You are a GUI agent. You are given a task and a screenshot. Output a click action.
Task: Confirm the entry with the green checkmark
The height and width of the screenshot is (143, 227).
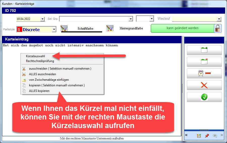204,97
